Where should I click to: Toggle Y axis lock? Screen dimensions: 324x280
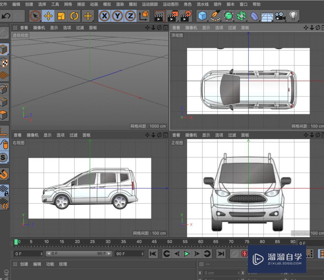118,16
